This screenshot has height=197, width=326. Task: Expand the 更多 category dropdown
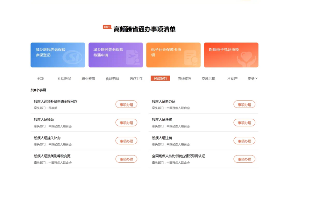[x=252, y=78]
